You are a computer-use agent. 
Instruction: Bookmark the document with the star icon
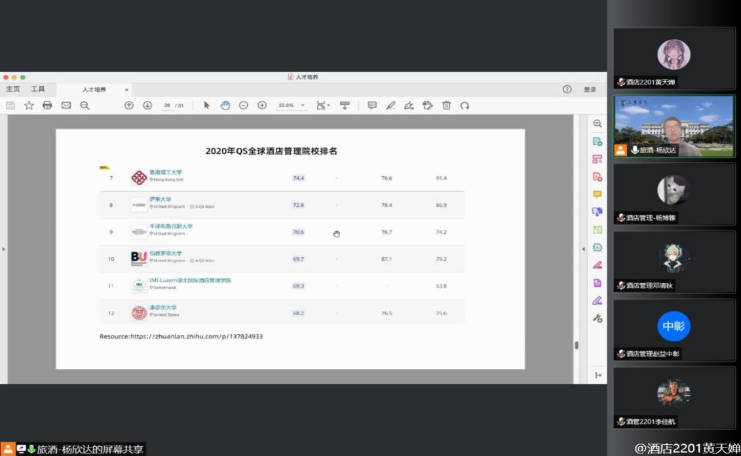coord(29,105)
